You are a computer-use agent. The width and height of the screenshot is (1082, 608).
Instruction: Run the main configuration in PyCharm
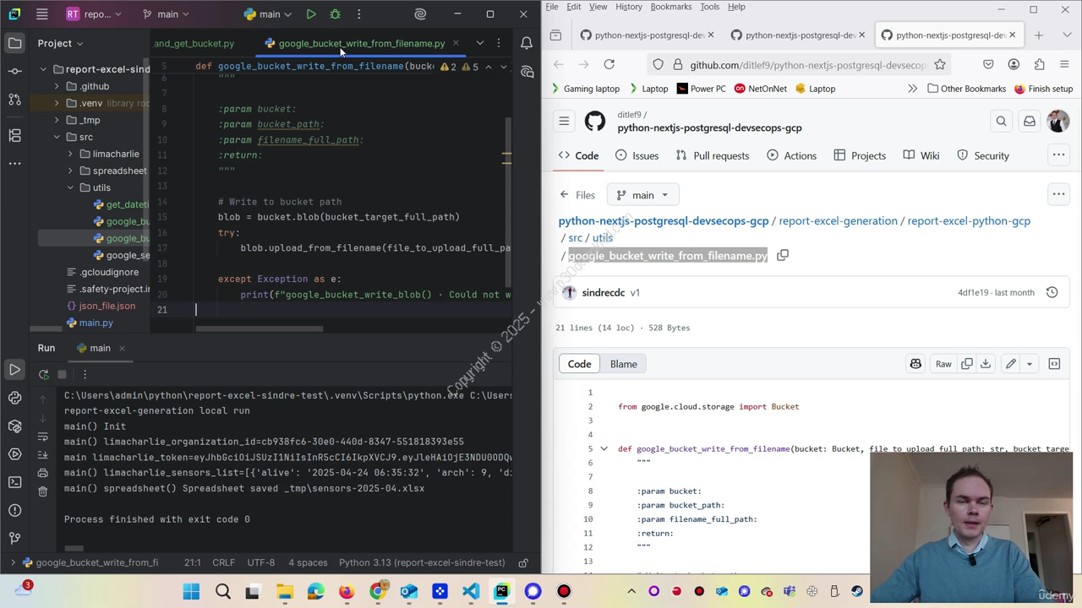311,14
